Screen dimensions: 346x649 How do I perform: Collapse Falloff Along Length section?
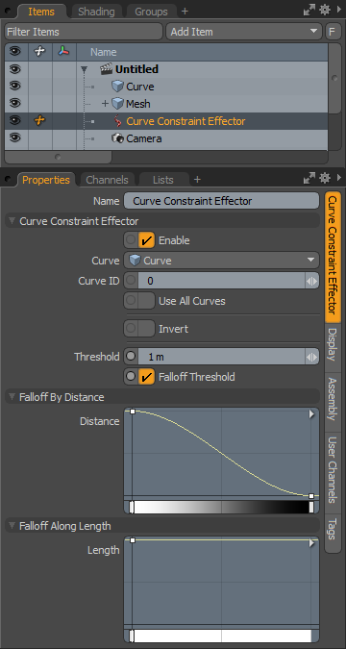pyautogui.click(x=12, y=526)
